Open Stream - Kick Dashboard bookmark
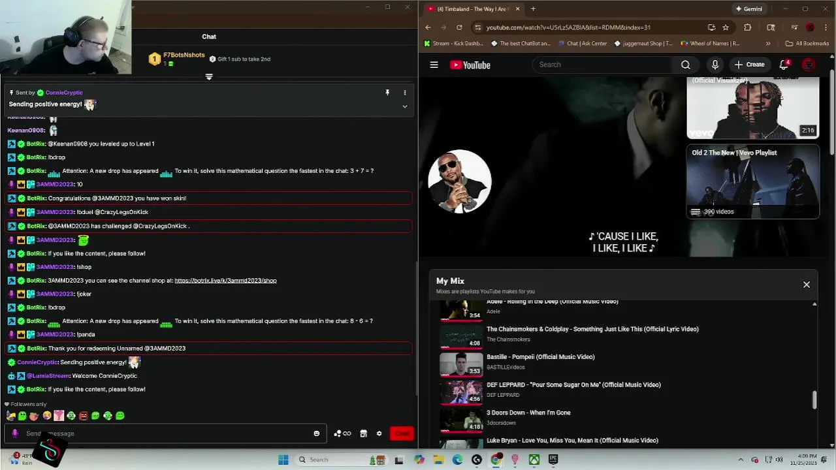 click(453, 44)
